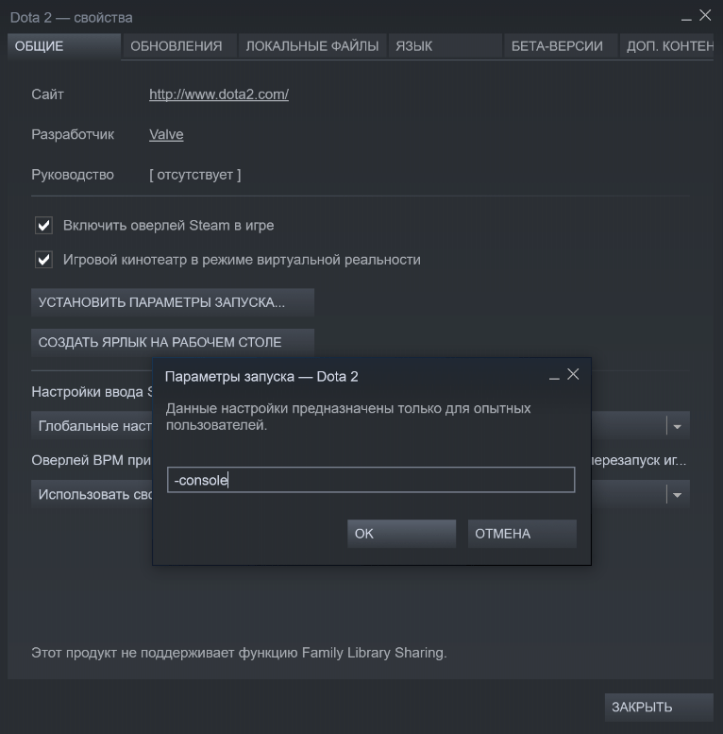Click the 'Параметры запуска — Dota 2' title

point(261,376)
